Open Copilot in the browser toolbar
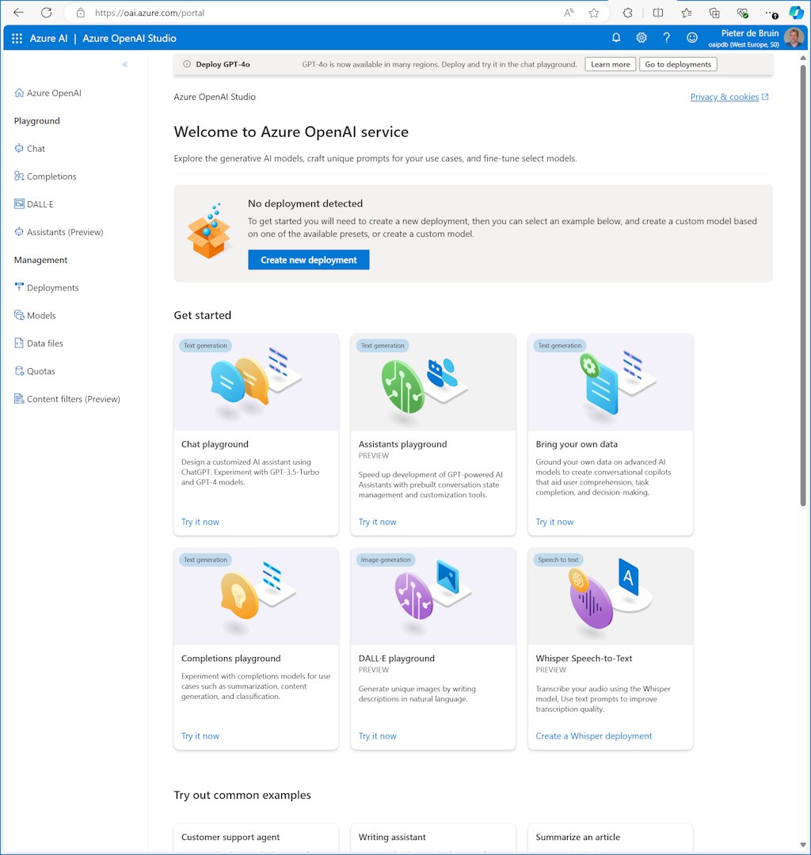Viewport: 811px width, 855px height. click(x=795, y=13)
